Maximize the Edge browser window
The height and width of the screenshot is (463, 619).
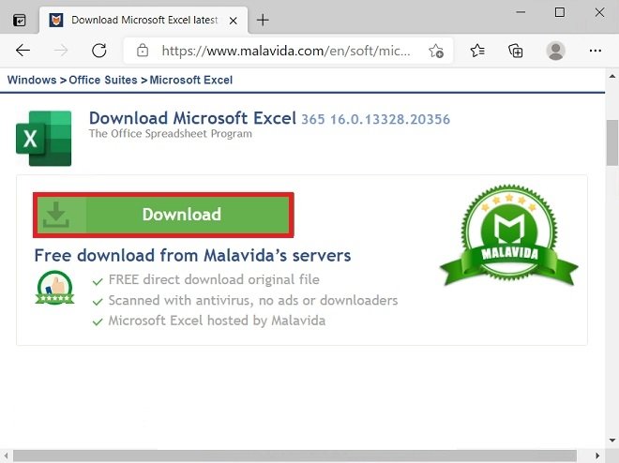(x=559, y=12)
